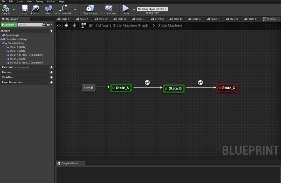Viewport: 281px width, 183px height.
Task: Select State_B (state) tree item
Action: point(18,51)
